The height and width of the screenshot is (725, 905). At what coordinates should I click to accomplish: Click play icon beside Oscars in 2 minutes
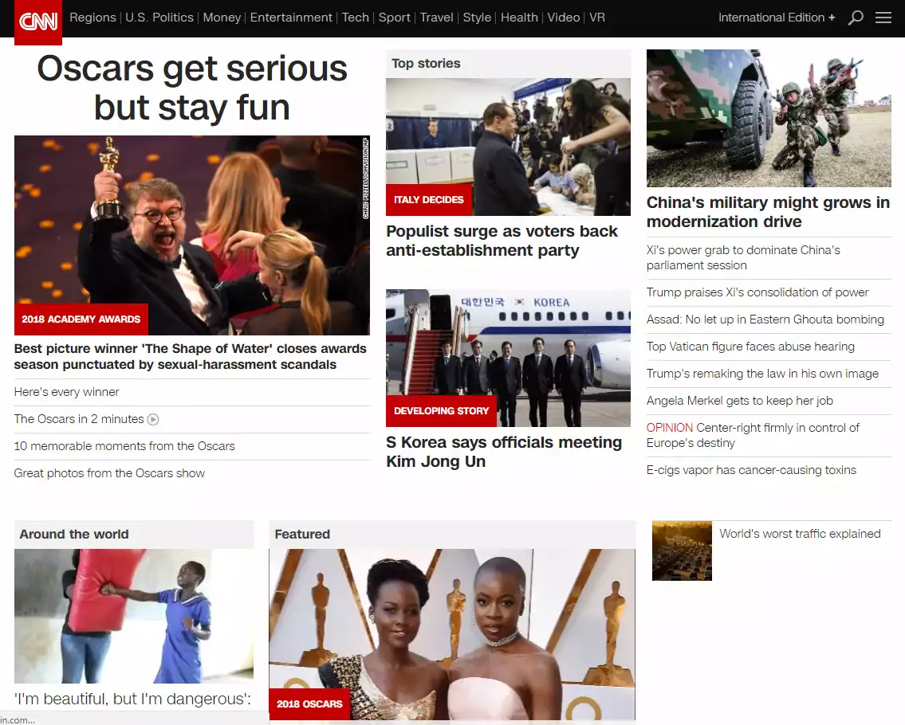coord(153,419)
